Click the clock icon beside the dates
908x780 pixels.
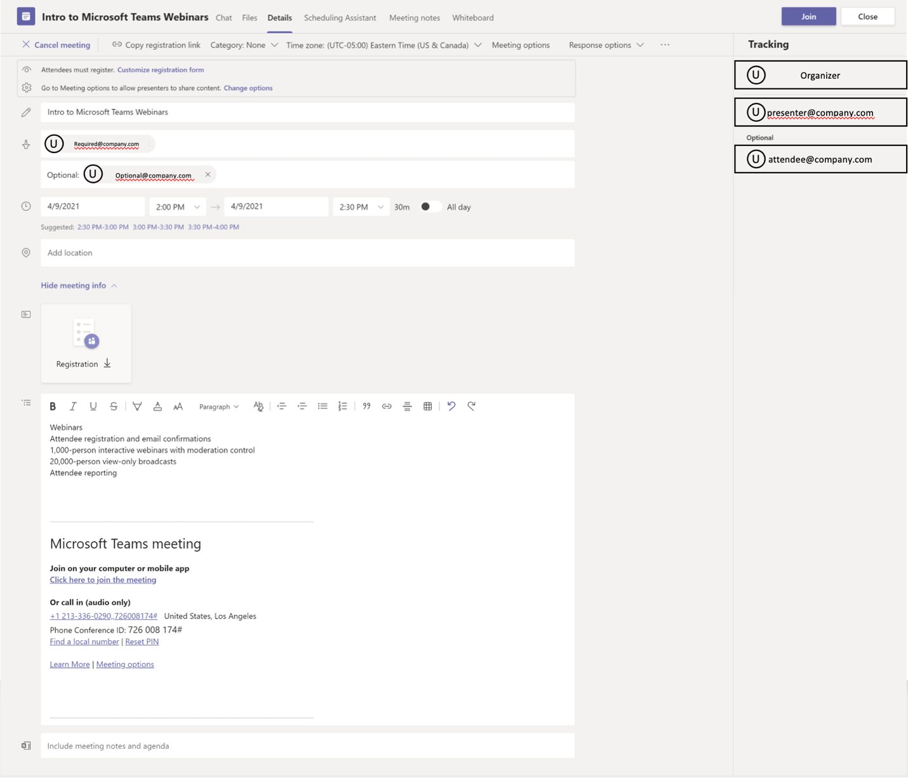(x=26, y=206)
